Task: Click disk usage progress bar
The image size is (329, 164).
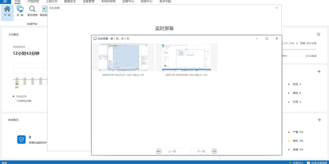Action: click(299, 49)
